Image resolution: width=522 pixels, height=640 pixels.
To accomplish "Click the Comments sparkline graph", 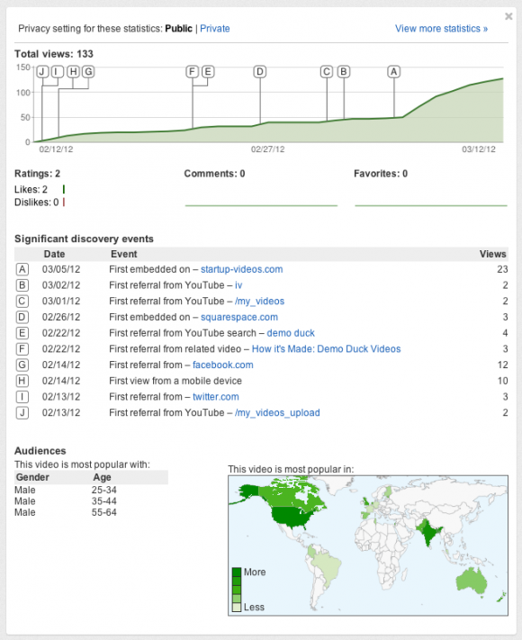I will pyautogui.click(x=261, y=205).
